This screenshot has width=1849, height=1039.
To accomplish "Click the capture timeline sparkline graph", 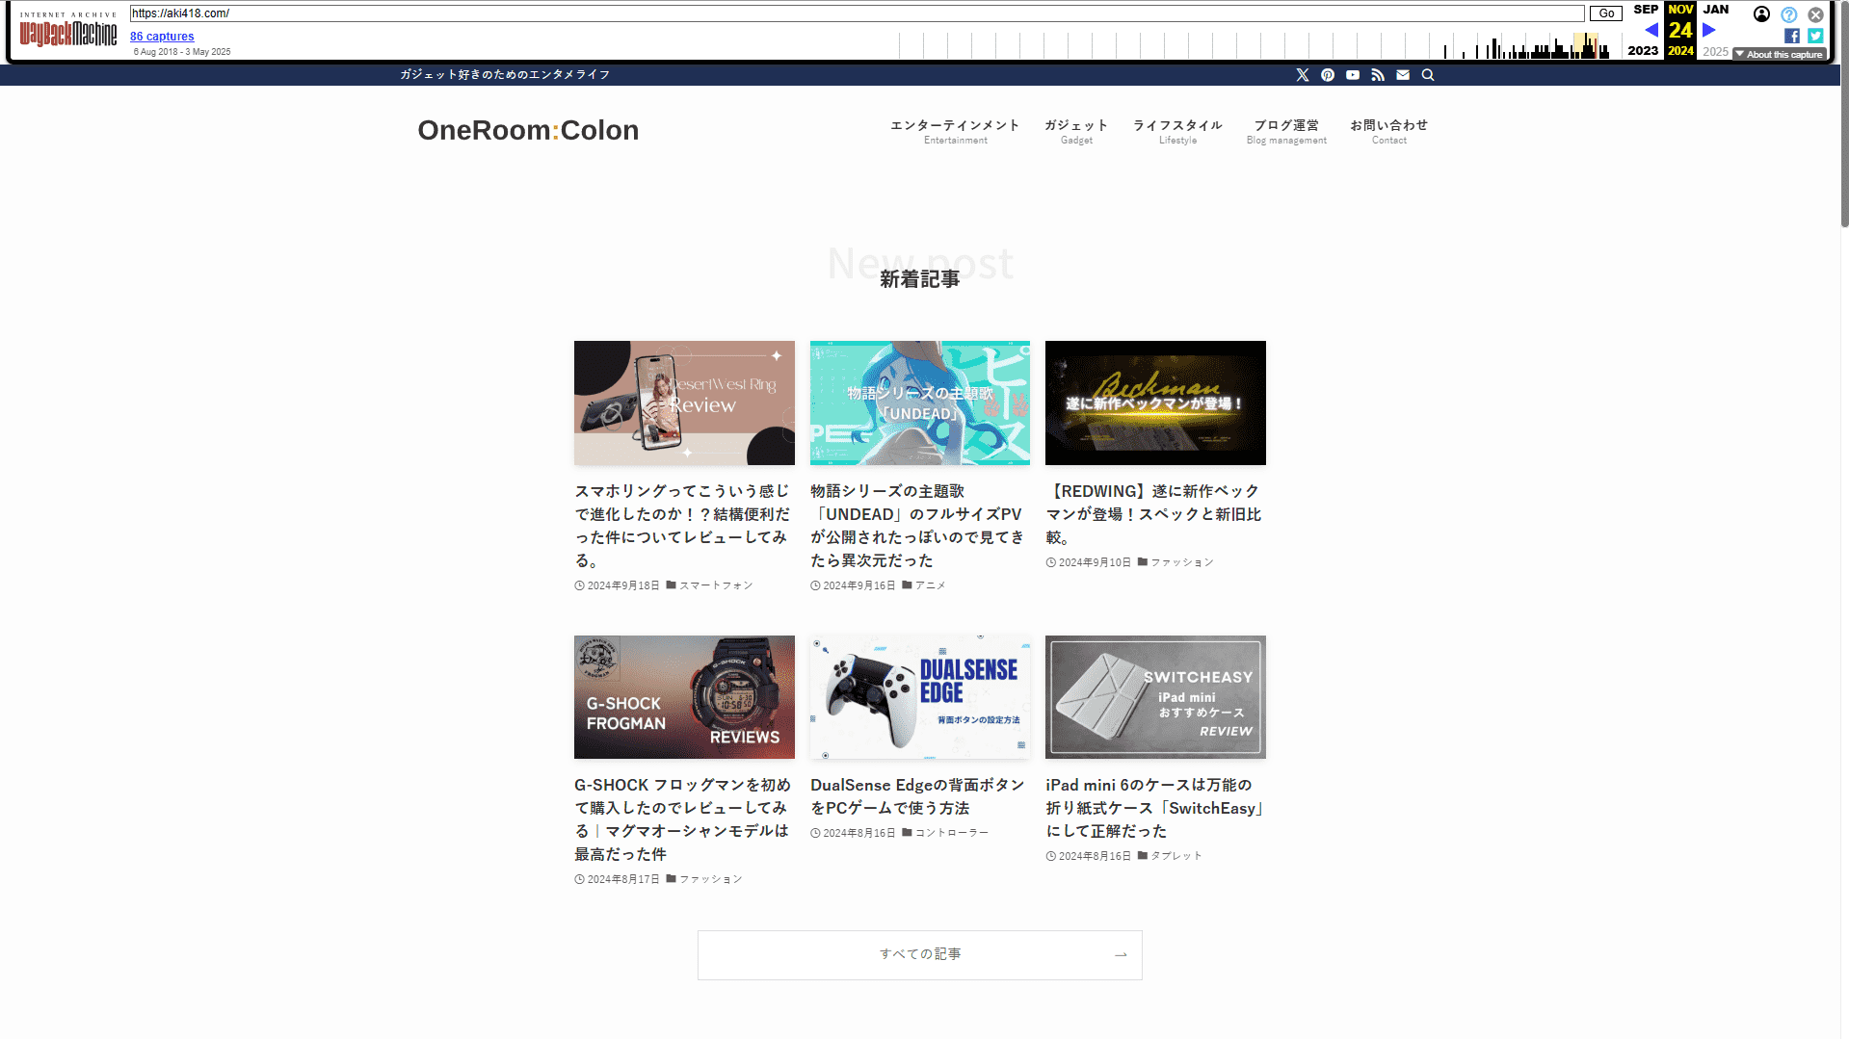I will point(1258,45).
